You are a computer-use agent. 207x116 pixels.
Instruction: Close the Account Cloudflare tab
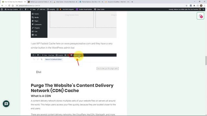pos(128,2)
